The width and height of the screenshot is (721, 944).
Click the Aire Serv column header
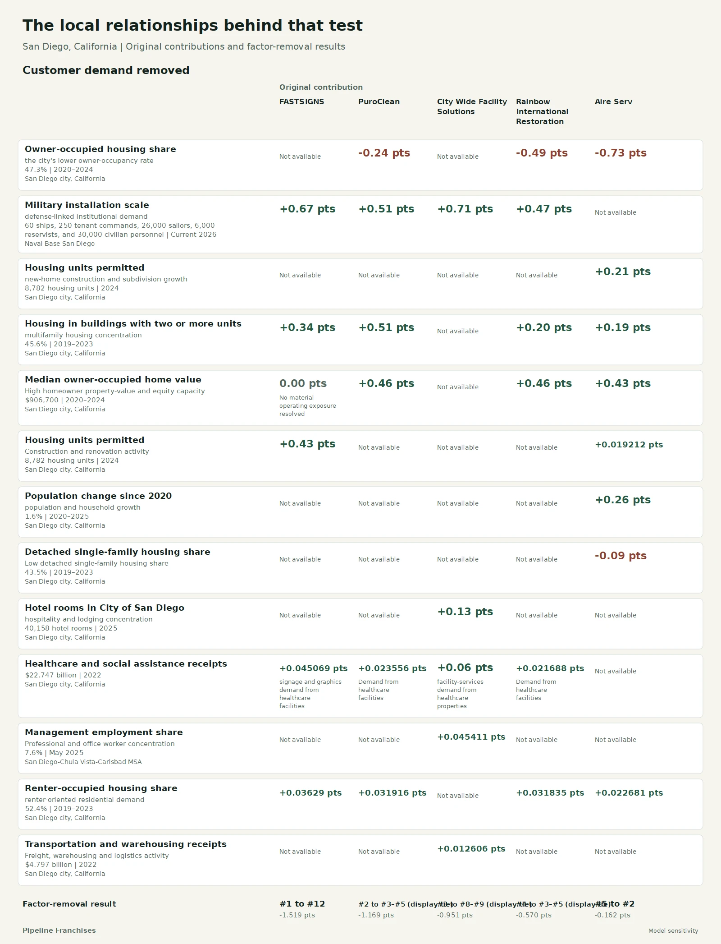pos(613,101)
